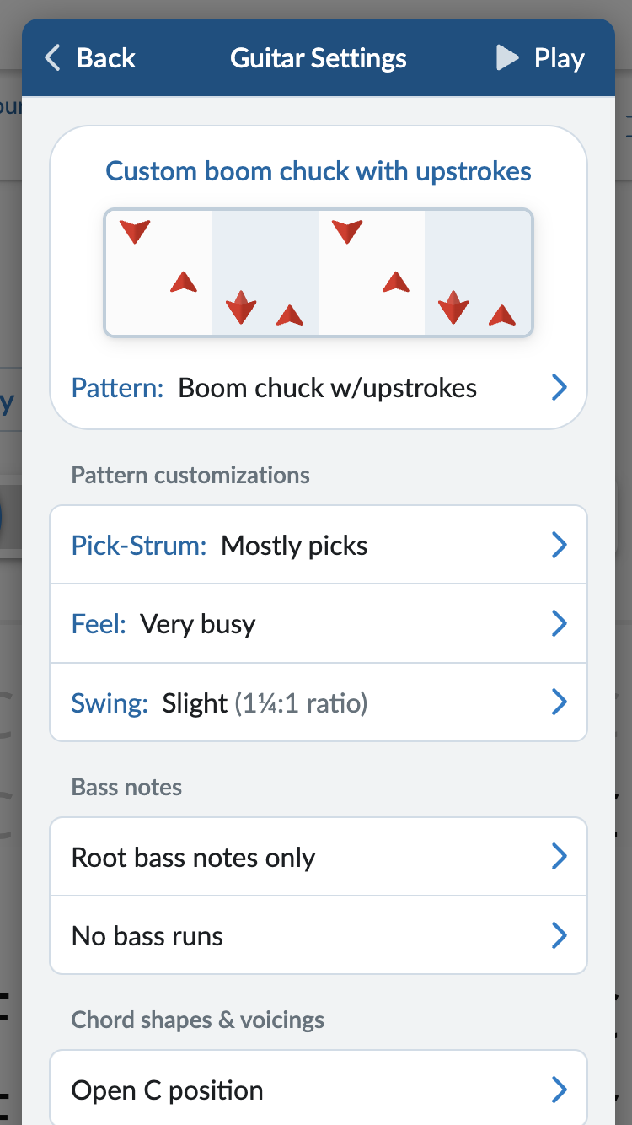The image size is (632, 1125).
Task: Click the second beat down-up arrow
Action: click(x=242, y=308)
